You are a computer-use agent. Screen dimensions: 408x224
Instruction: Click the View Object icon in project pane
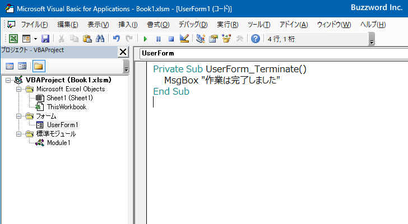click(22, 66)
